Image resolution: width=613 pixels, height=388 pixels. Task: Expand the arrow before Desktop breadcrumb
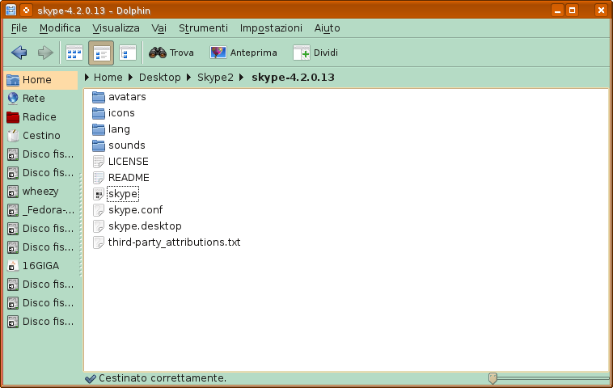(x=131, y=78)
